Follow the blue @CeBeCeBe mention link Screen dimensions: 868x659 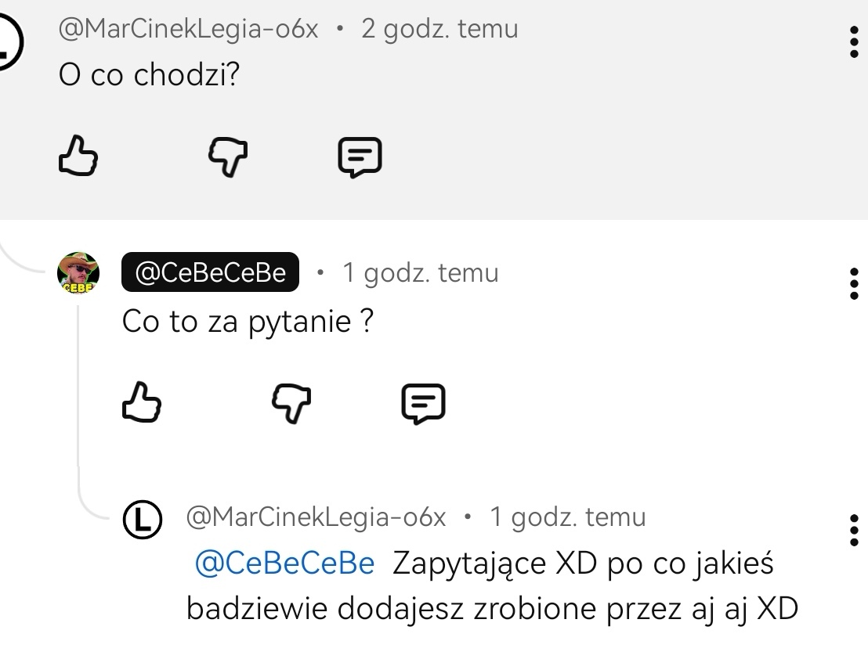284,564
